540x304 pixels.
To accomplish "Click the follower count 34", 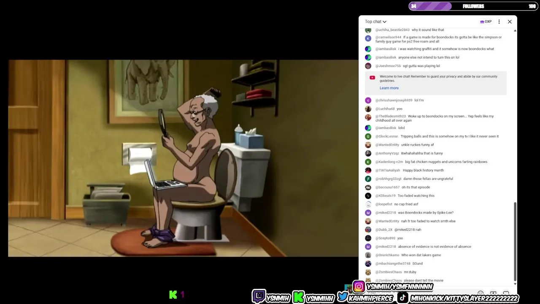I will point(413,6).
